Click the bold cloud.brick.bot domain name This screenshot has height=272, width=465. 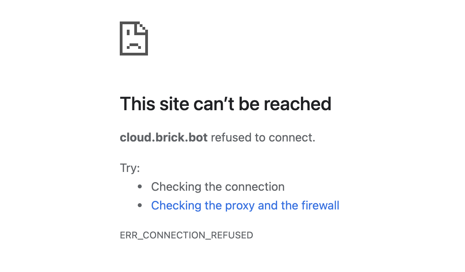pyautogui.click(x=164, y=137)
